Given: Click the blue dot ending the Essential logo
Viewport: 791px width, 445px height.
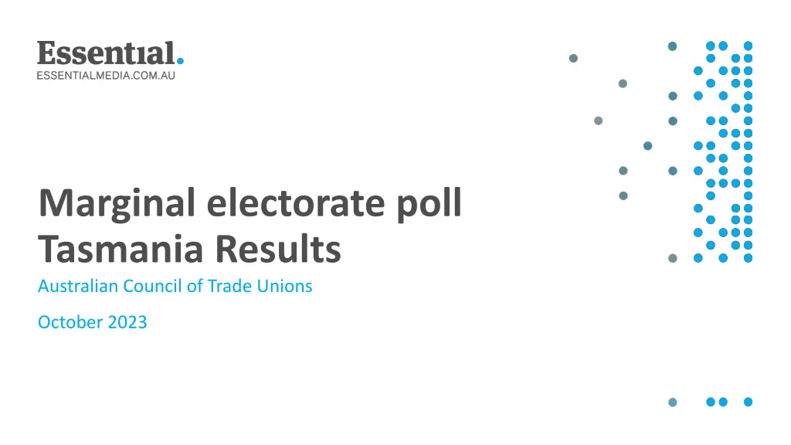Looking at the screenshot, I should coord(180,61).
